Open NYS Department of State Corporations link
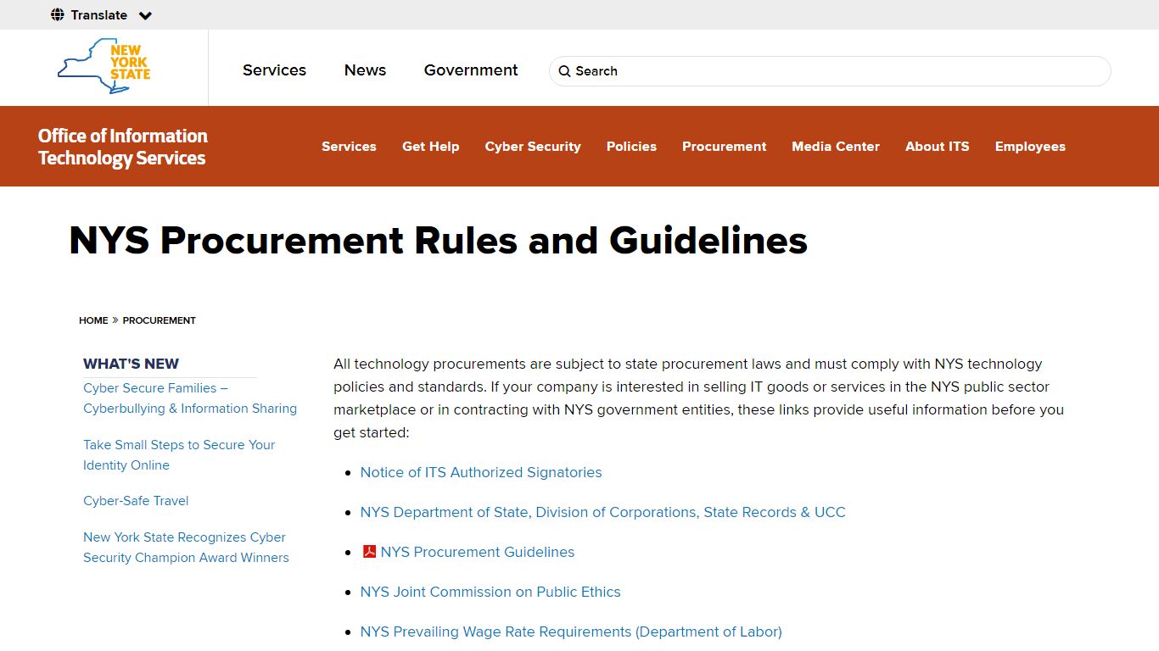 [602, 512]
